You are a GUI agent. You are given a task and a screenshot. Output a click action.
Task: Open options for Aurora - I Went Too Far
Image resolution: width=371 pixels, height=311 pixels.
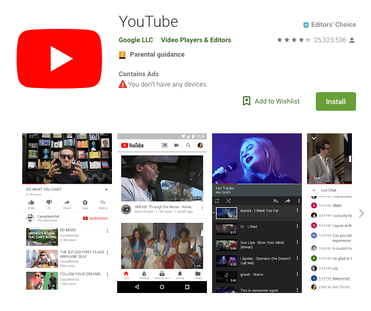297,210
